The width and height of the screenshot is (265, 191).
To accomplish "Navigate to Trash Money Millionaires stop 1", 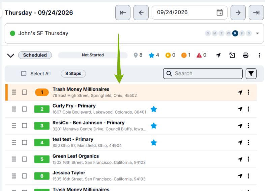I will point(240,92).
